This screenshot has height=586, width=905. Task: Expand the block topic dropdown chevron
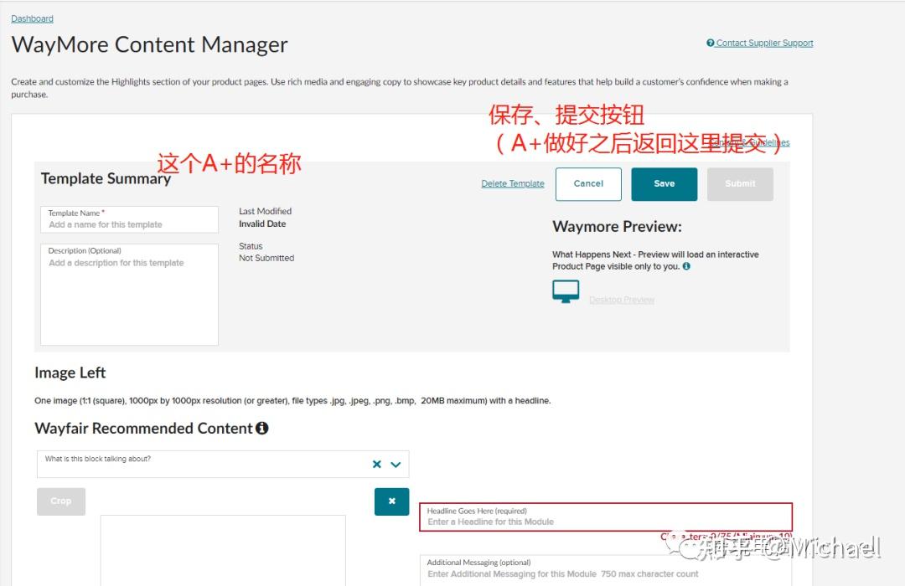[396, 465]
